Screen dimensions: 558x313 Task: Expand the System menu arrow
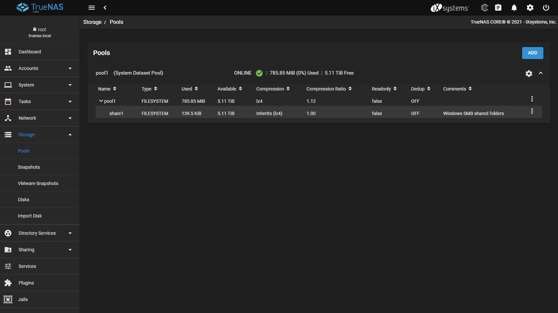tap(70, 85)
